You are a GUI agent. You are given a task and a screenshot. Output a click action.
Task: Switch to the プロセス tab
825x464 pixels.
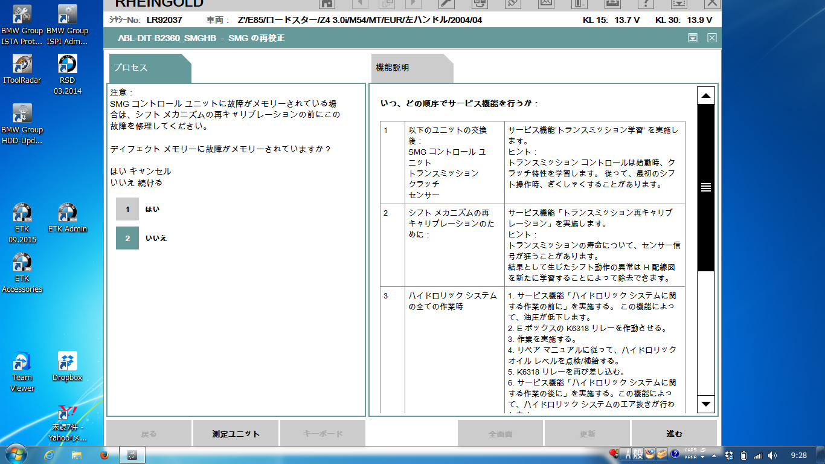click(150, 68)
